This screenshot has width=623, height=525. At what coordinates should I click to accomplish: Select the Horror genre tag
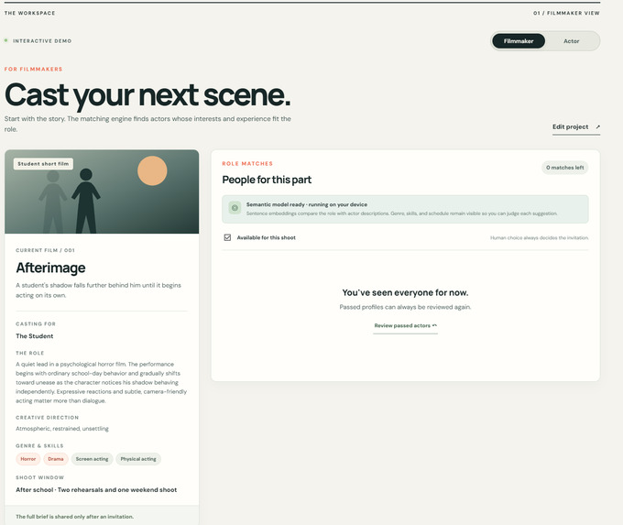click(x=28, y=459)
